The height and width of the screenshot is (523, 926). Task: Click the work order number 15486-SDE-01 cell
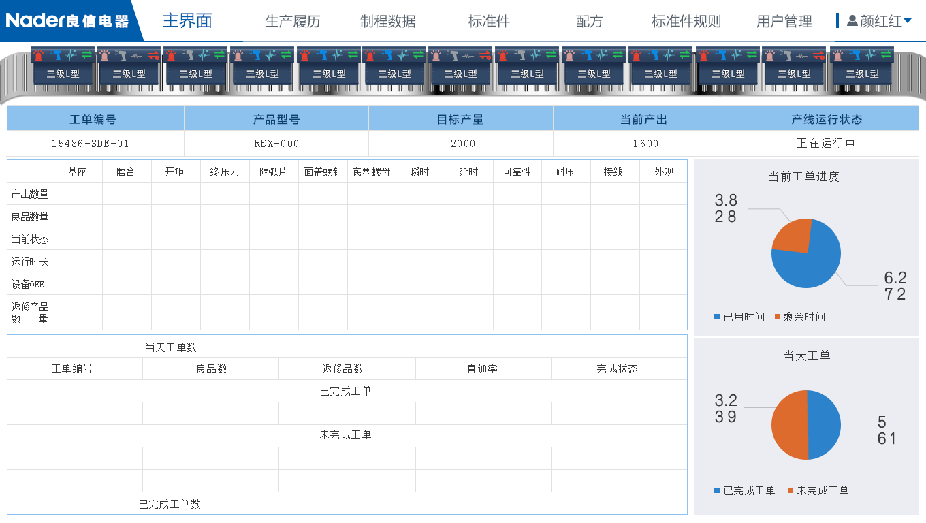tap(95, 144)
